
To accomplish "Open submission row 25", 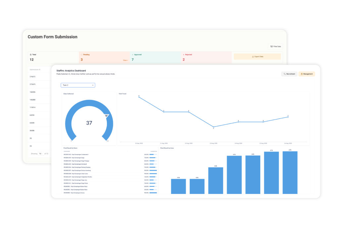I will point(30,146).
